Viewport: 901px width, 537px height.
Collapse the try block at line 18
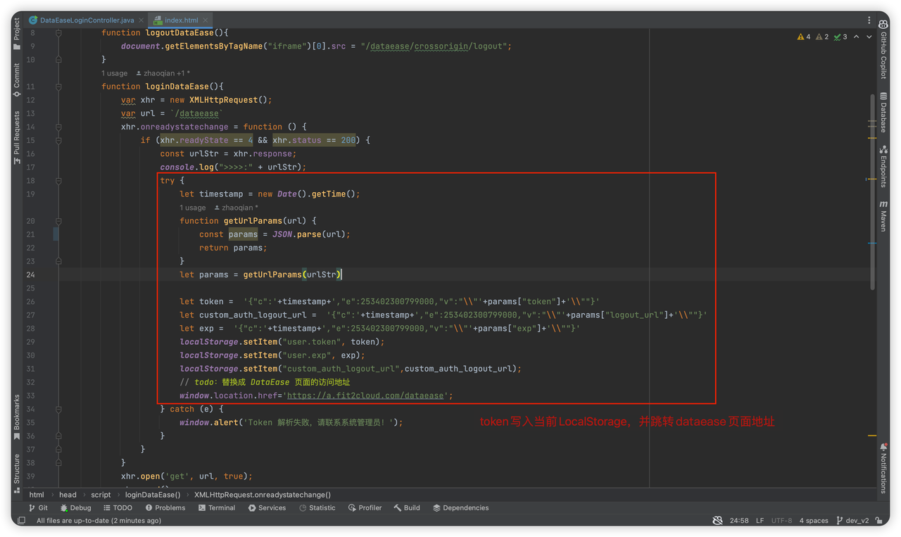coord(59,181)
